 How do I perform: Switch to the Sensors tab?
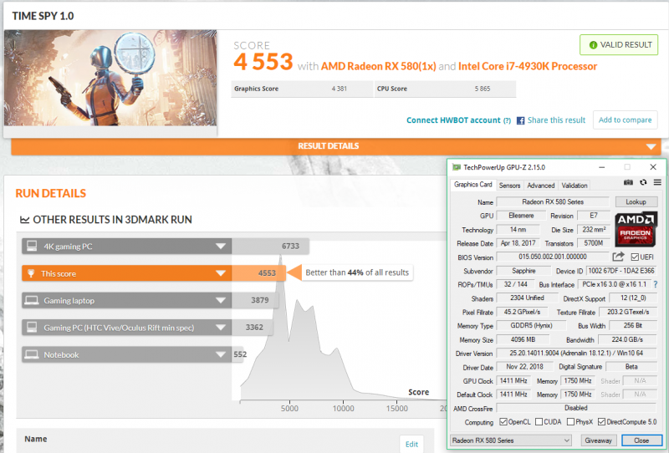[509, 186]
